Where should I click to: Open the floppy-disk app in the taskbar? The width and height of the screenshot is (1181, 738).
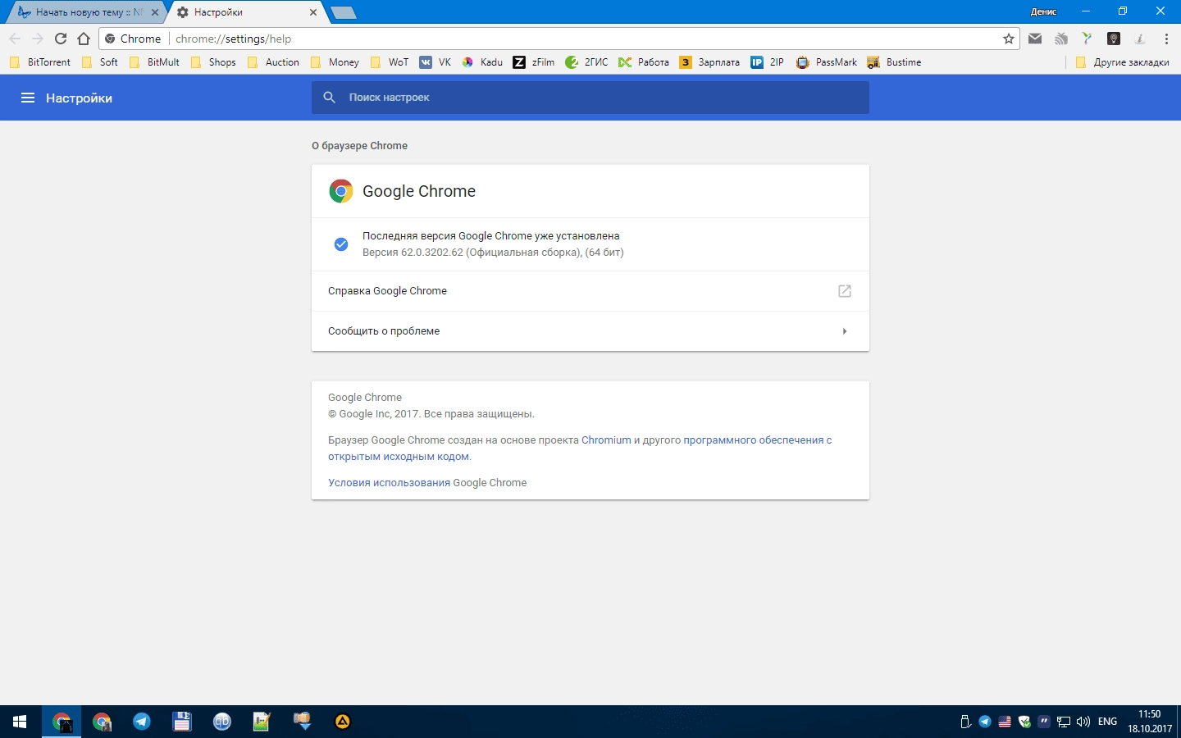pos(182,722)
